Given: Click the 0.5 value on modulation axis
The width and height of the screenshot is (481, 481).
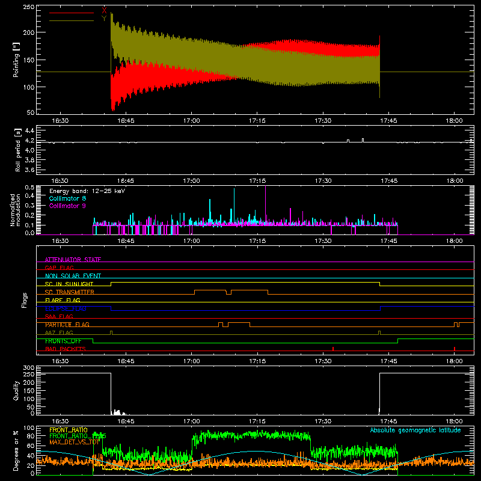Looking at the screenshot, I should (x=29, y=187).
